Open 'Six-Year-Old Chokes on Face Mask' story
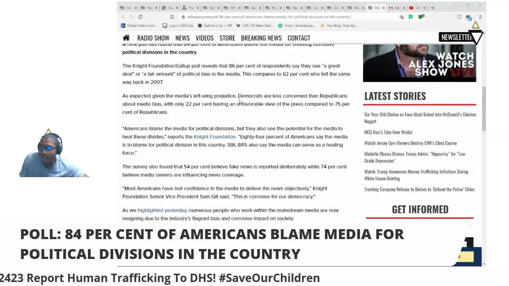Screen dimensions: 509x286 tap(420, 118)
